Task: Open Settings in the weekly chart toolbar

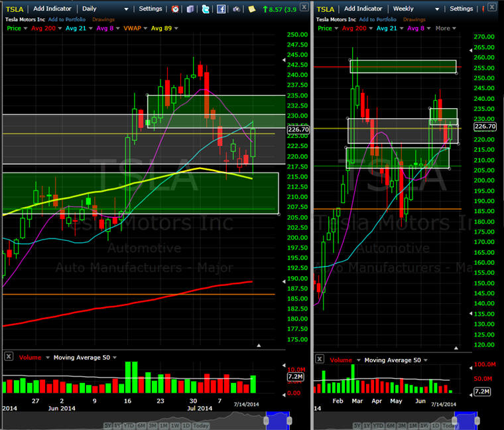Action: (x=462, y=9)
